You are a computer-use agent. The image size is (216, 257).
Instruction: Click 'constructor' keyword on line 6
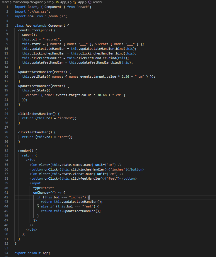pyautogui.click(x=28, y=30)
